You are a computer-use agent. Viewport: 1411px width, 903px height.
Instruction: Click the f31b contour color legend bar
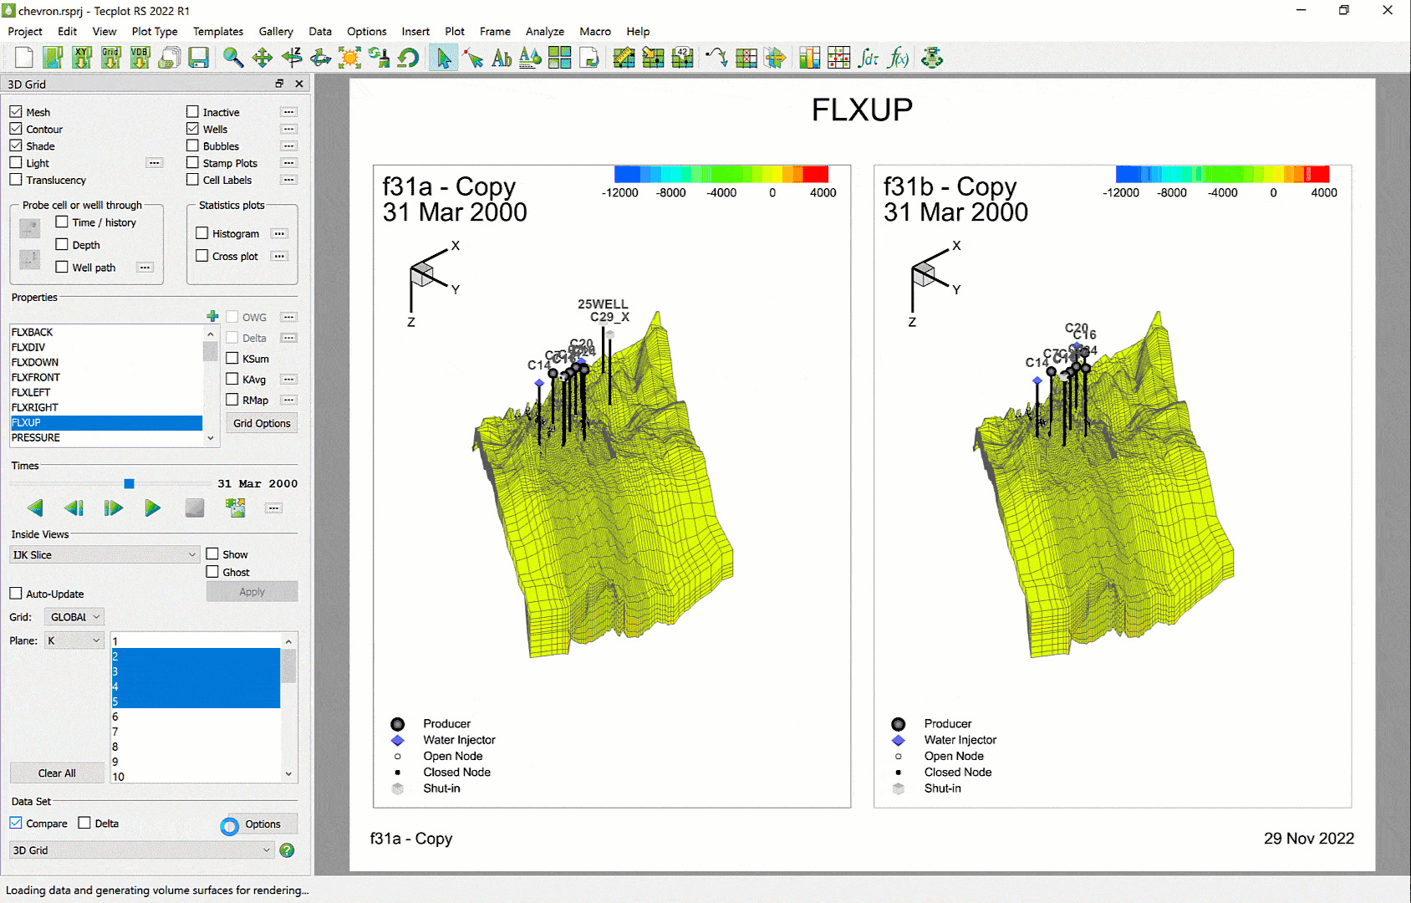point(1222,174)
